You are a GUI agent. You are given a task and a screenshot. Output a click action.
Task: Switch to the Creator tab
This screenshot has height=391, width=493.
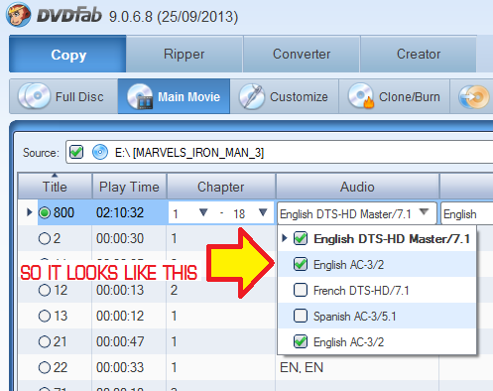pyautogui.click(x=419, y=54)
